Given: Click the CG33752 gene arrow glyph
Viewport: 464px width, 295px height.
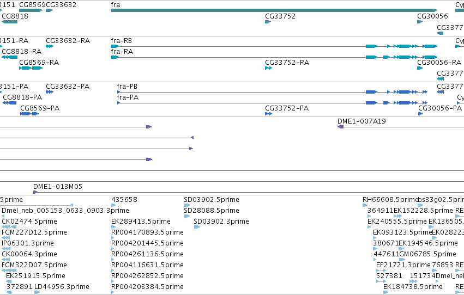Looking at the screenshot, I should 268,22.
